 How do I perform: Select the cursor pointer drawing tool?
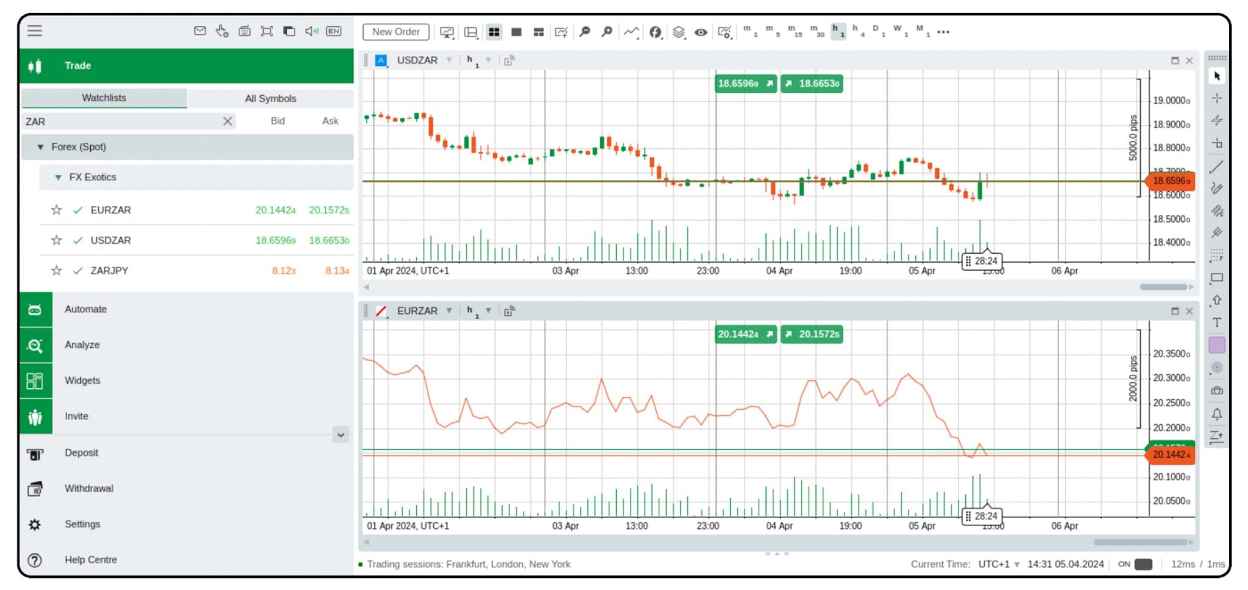coord(1217,76)
